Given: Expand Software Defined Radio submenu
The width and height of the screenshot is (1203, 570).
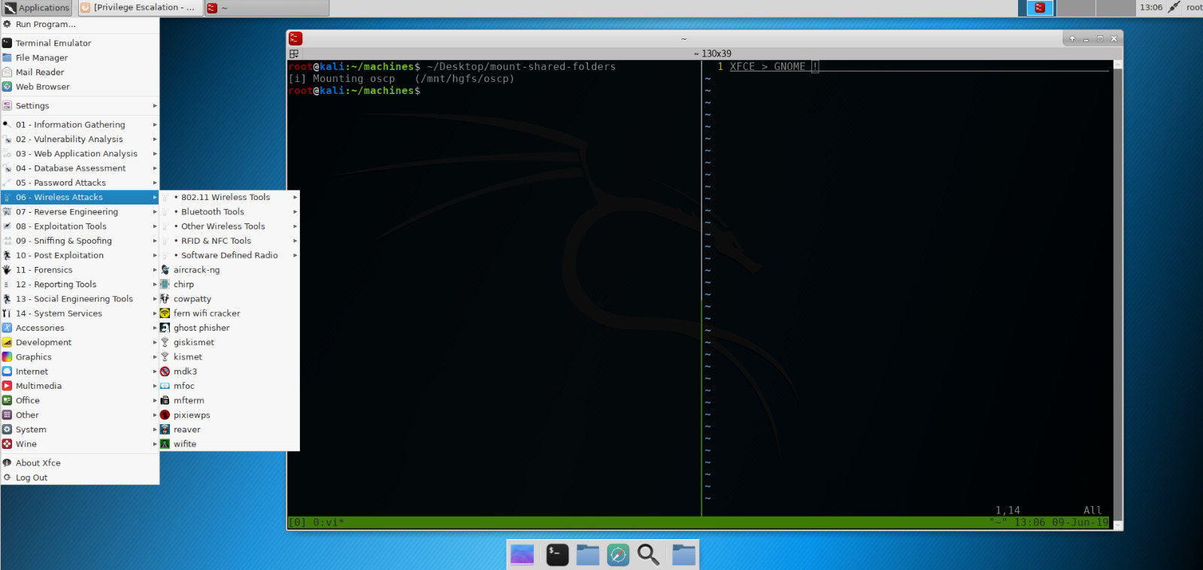Looking at the screenshot, I should [229, 256].
